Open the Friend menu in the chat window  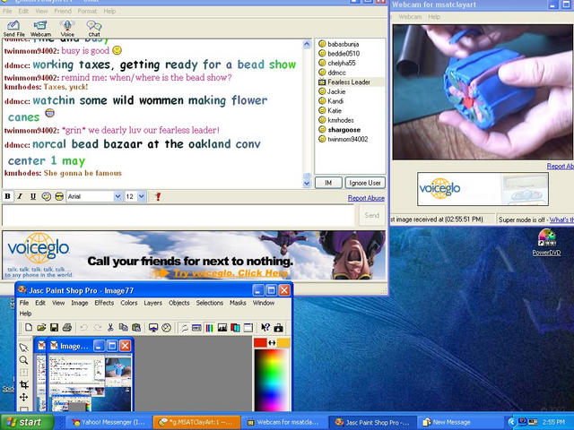click(63, 11)
